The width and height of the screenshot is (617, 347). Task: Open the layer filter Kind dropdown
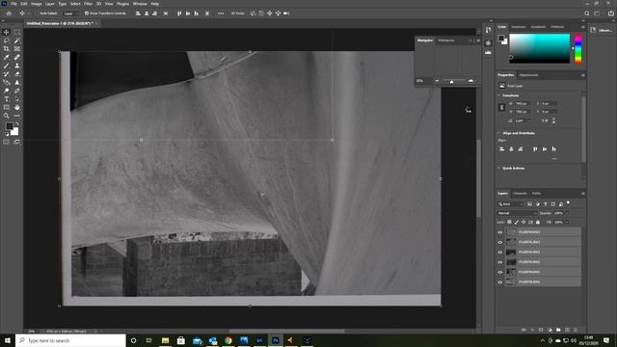[x=510, y=204]
